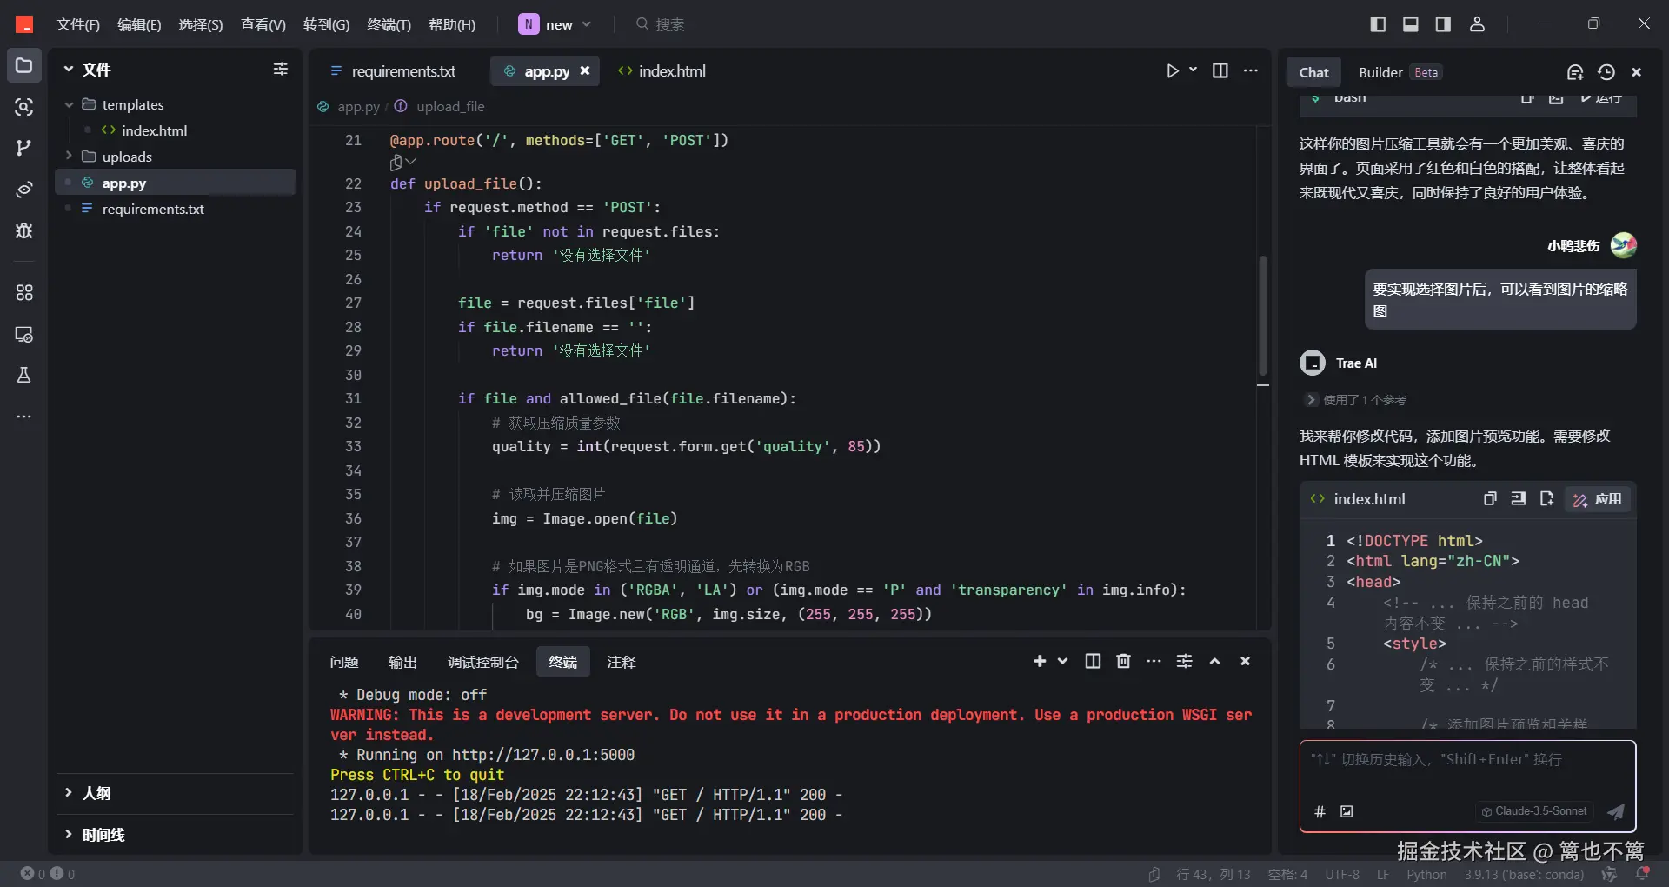1669x887 pixels.
Task: Open the new project switcher dropdown
Action: (555, 24)
